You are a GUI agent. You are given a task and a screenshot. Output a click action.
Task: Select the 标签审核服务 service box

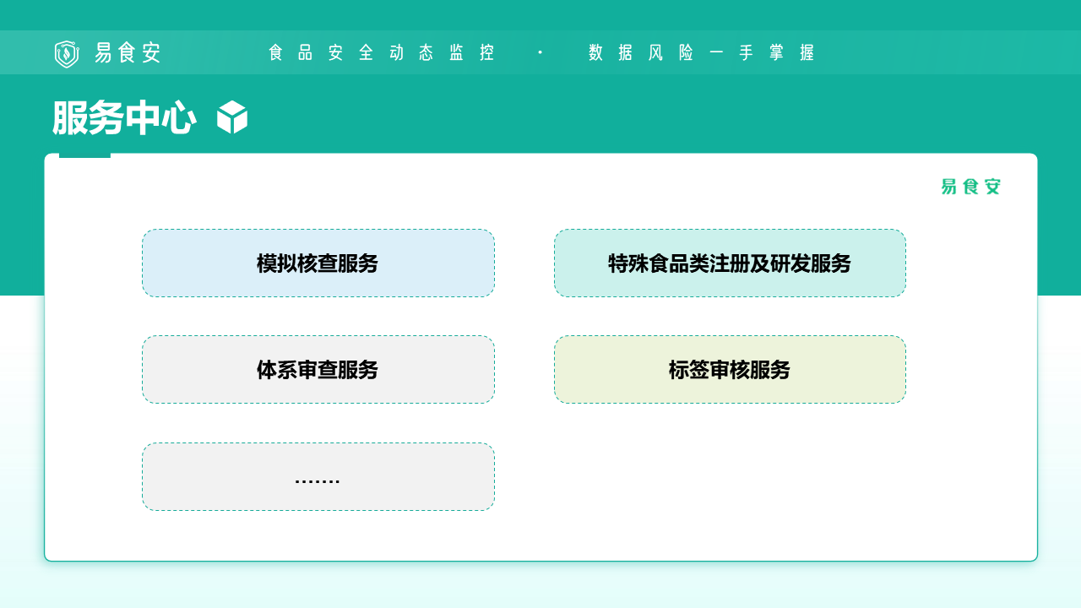730,370
